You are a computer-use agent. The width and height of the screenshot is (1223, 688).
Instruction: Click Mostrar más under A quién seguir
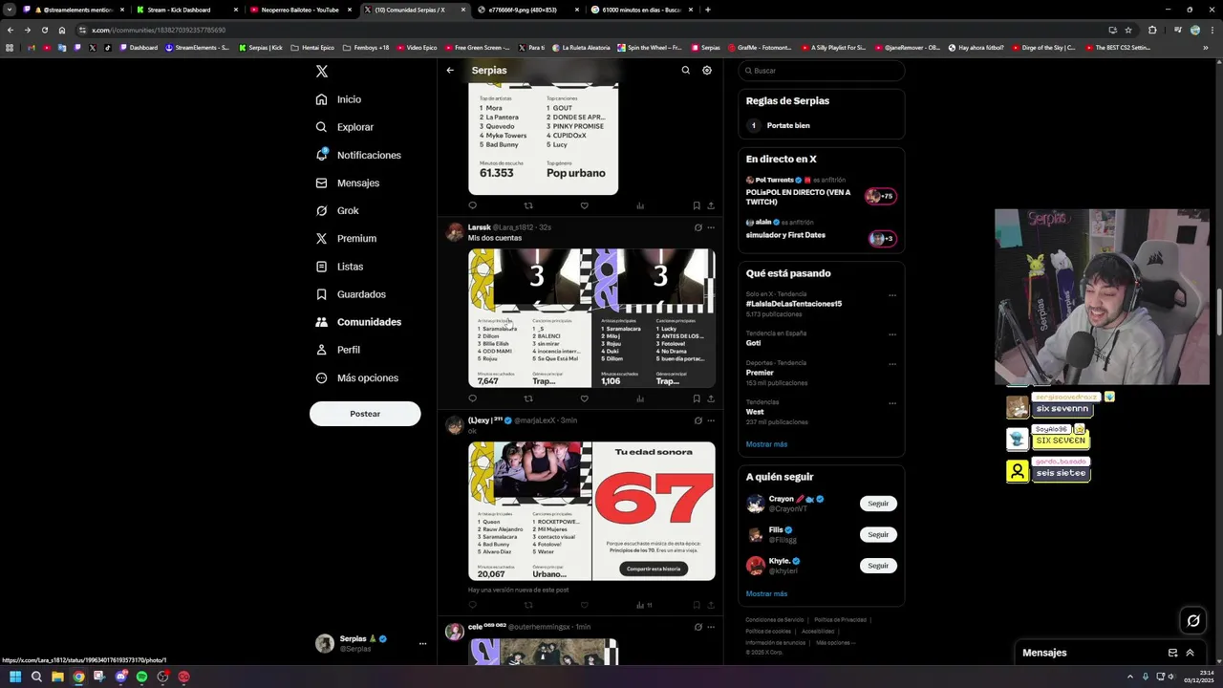point(766,593)
